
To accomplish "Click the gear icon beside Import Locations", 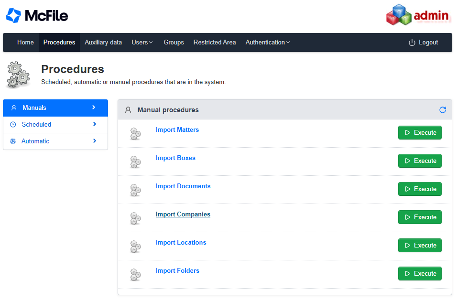I will point(136,247).
